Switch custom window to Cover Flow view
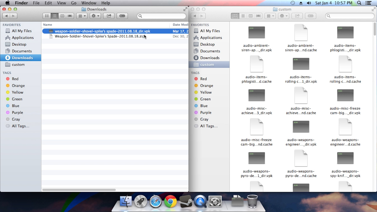The width and height of the screenshot is (377, 212). [258, 16]
